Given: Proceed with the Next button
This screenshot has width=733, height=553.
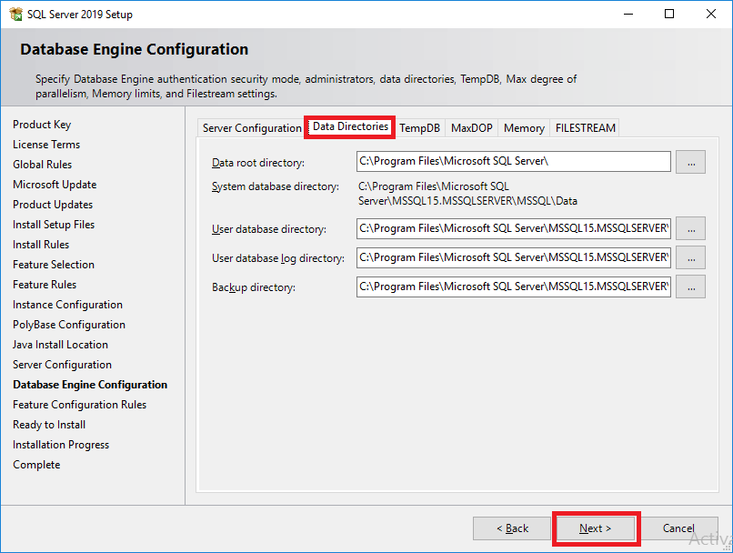Looking at the screenshot, I should (x=595, y=528).
